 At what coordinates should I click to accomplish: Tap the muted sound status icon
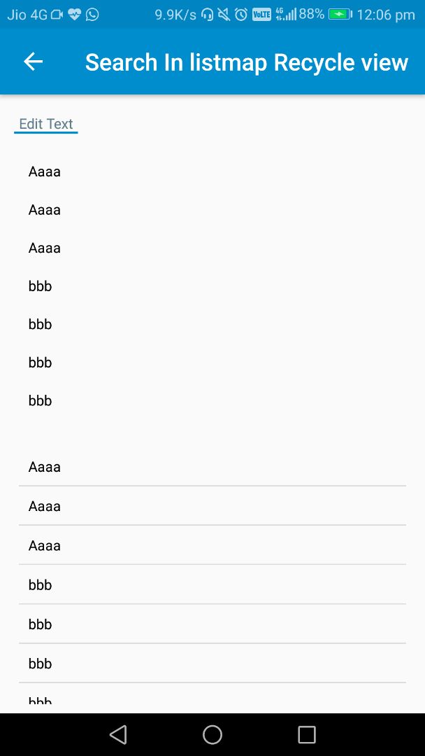224,14
